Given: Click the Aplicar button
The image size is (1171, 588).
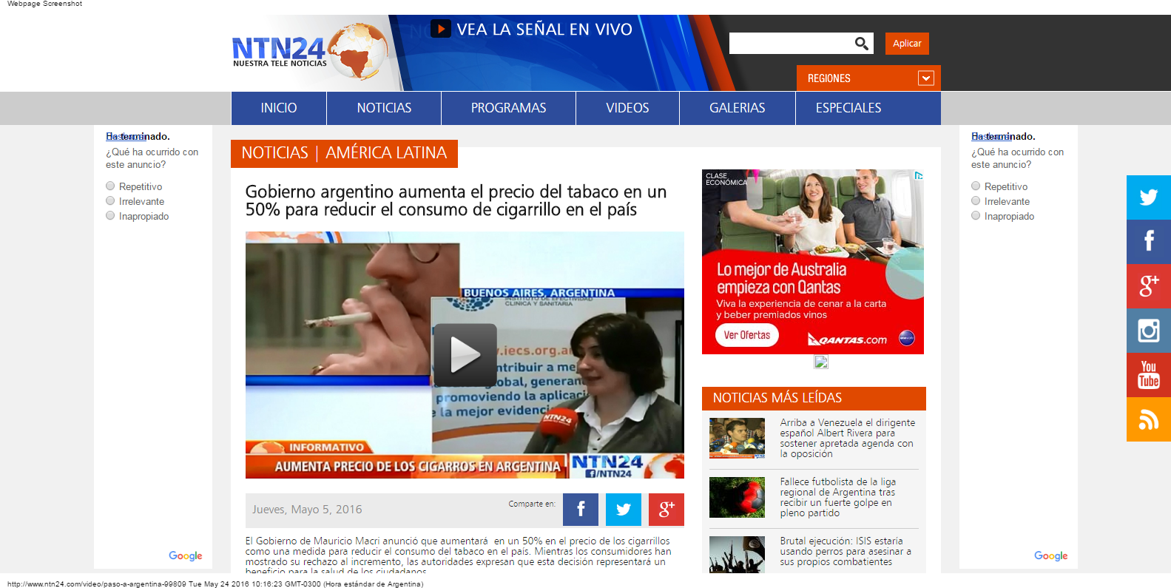Looking at the screenshot, I should 907,44.
